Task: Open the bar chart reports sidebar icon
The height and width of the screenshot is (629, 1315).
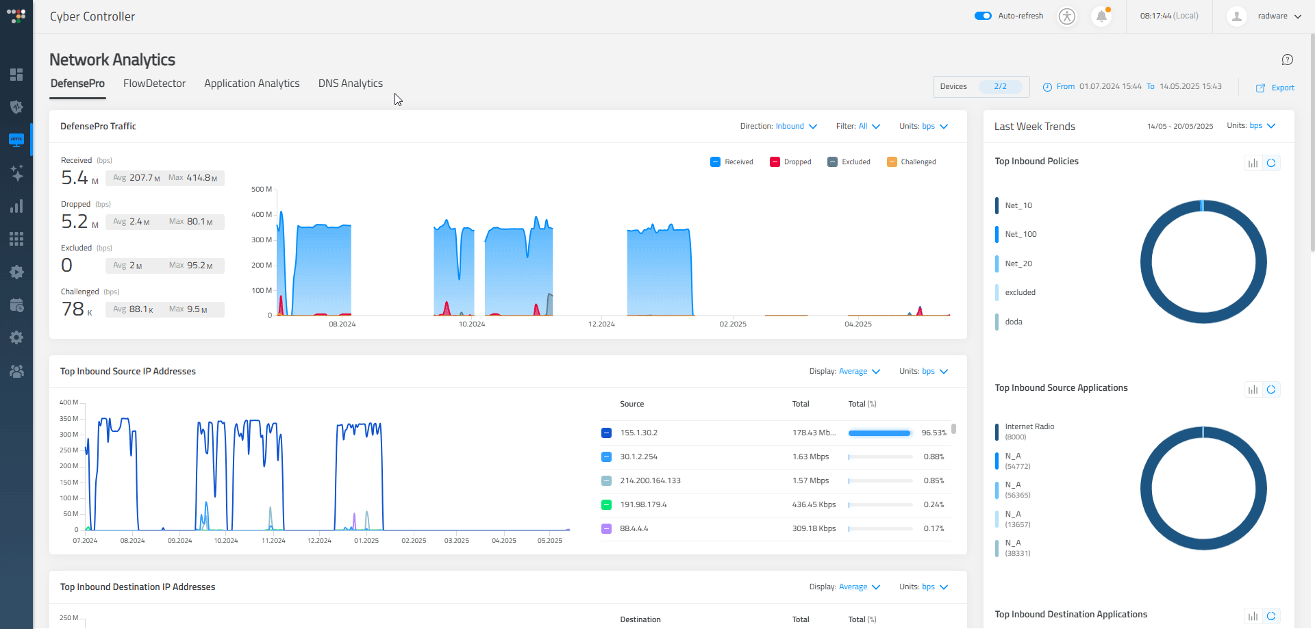Action: (16, 206)
